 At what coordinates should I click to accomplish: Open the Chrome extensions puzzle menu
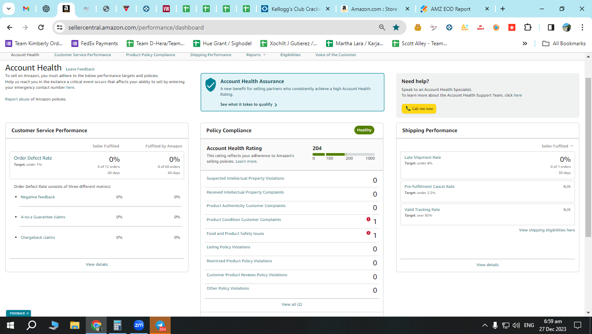tap(528, 27)
